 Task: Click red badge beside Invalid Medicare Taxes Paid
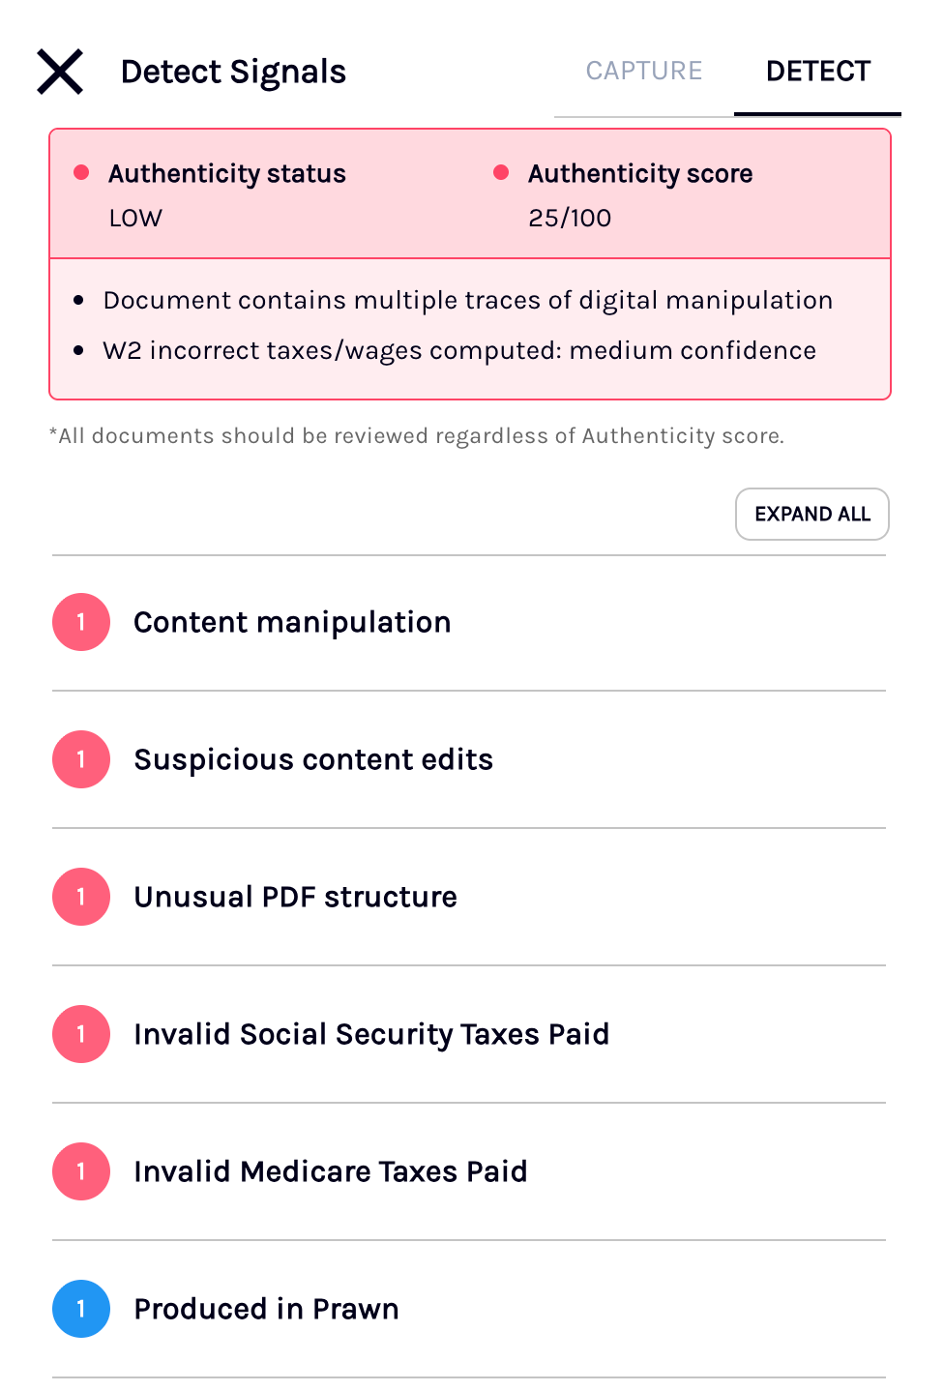click(81, 1171)
